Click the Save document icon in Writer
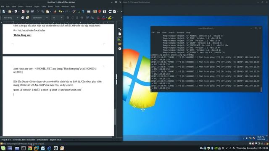The height and width of the screenshot is (151, 269). tap(16, 11)
